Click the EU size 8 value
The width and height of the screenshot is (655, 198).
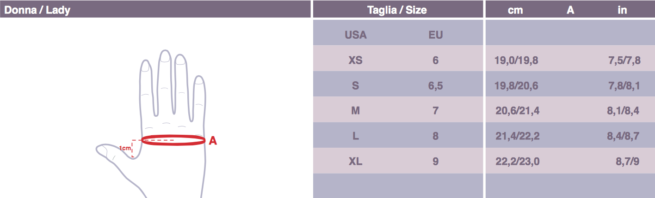pyautogui.click(x=435, y=136)
